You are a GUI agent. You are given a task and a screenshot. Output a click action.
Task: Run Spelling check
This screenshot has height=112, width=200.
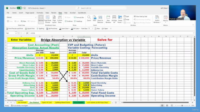40,29
